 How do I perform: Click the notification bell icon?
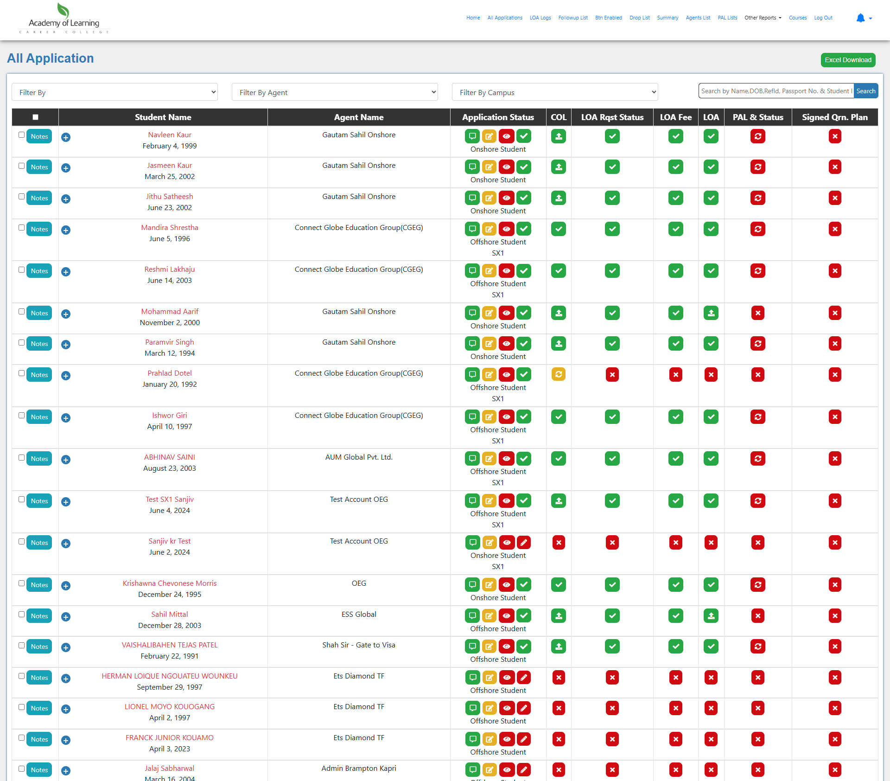point(860,18)
